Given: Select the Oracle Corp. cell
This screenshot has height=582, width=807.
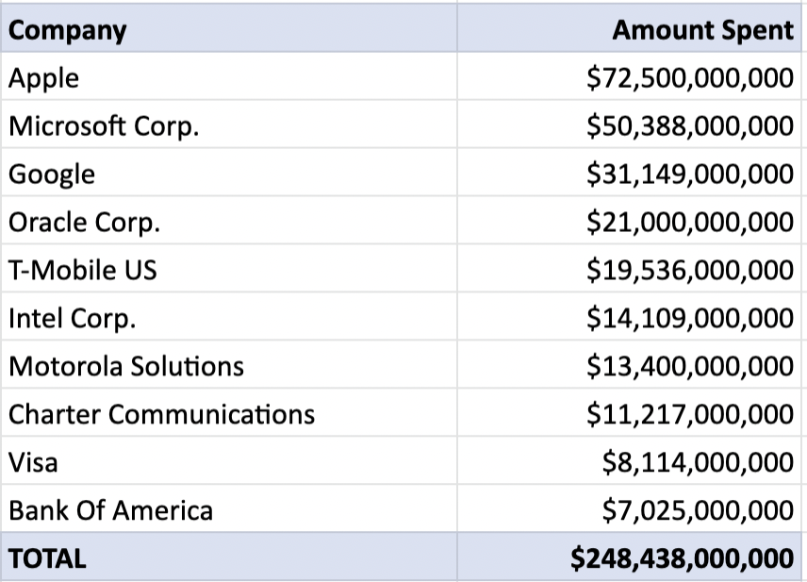Looking at the screenshot, I should point(85,223).
